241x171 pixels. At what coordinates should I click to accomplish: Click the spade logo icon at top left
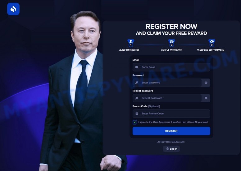click(x=13, y=9)
